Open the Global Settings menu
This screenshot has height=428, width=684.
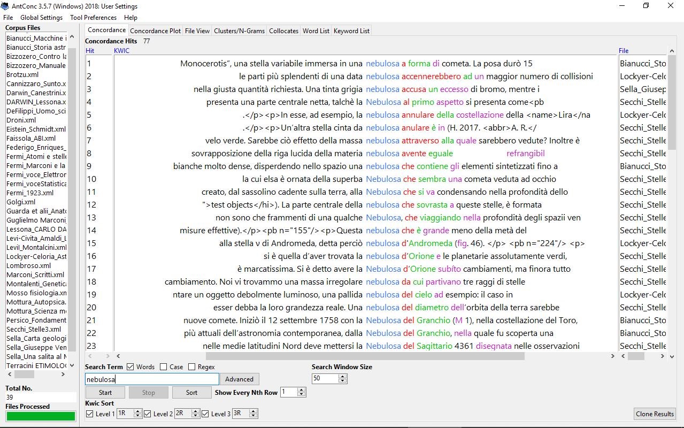(x=42, y=18)
